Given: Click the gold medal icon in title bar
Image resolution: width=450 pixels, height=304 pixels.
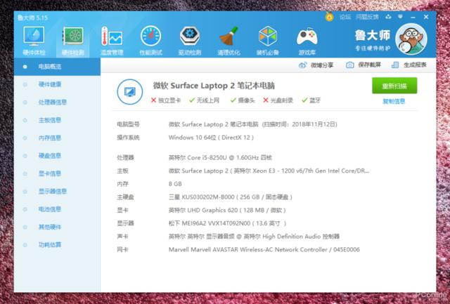Looking at the screenshot, I should (329, 15).
